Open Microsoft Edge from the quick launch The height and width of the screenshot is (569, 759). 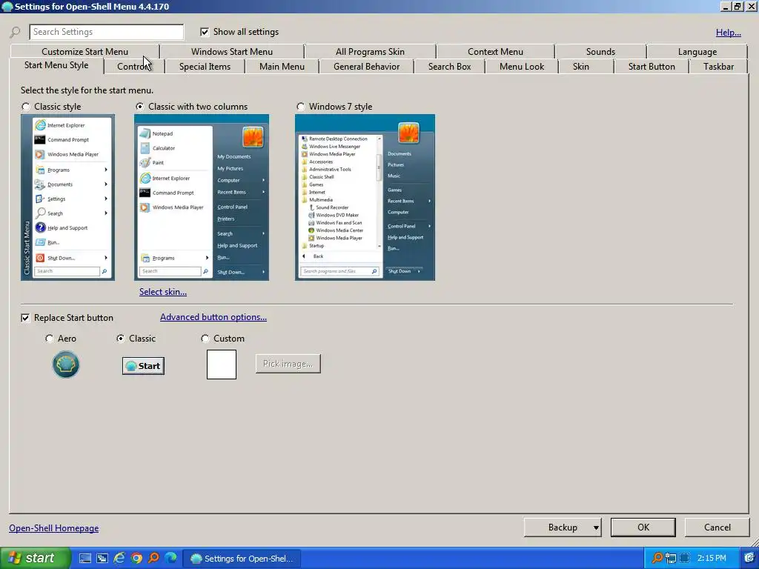171,558
